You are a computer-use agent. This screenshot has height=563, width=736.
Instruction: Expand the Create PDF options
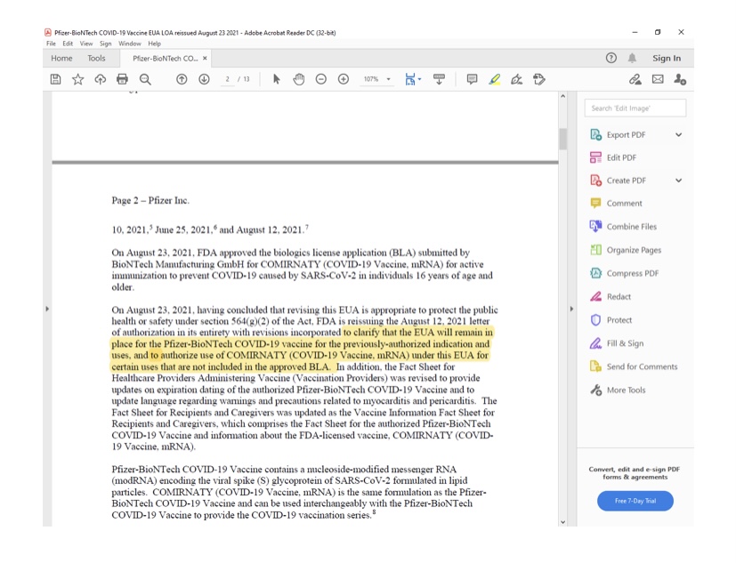[678, 181]
